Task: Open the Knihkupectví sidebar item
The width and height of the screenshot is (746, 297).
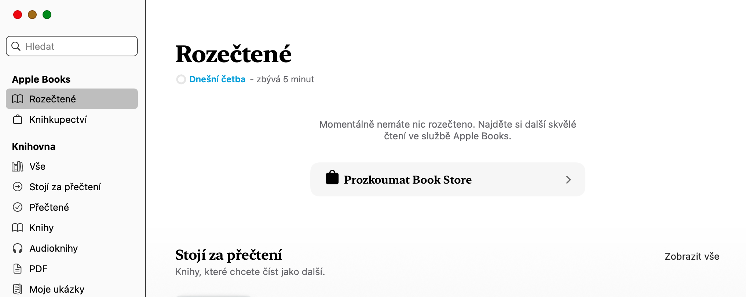Action: coord(58,120)
